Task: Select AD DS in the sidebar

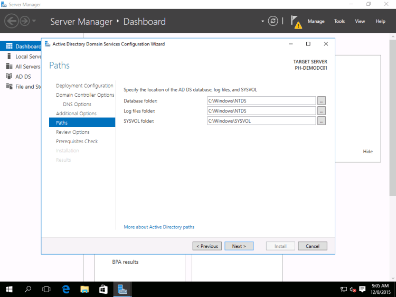Action: pyautogui.click(x=23, y=77)
